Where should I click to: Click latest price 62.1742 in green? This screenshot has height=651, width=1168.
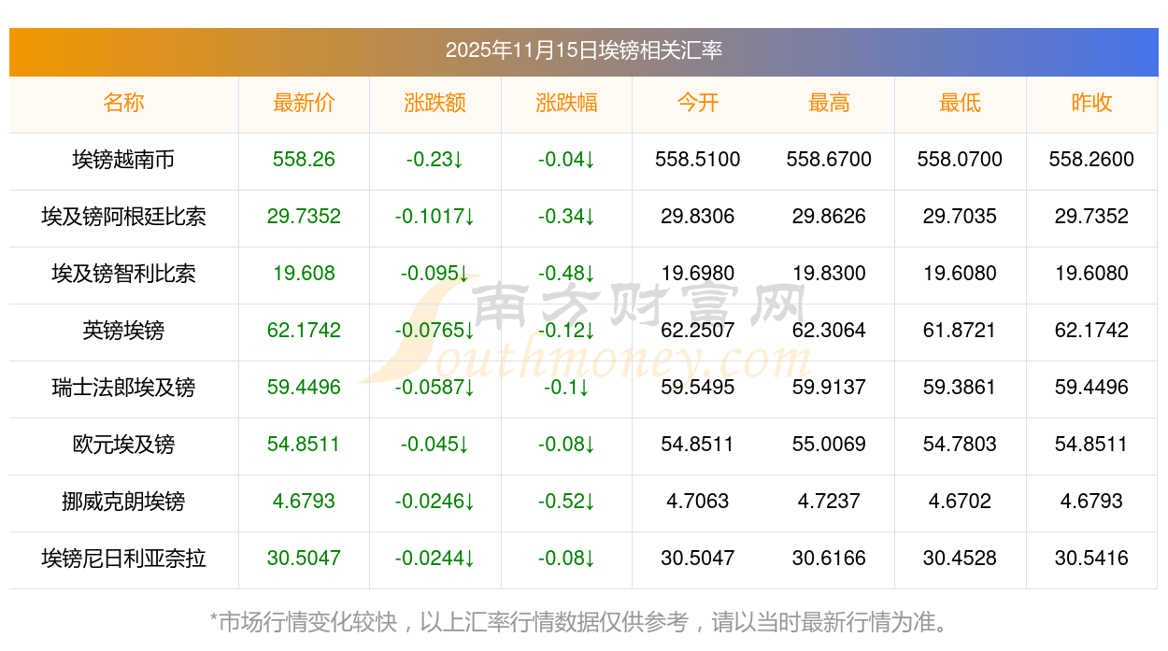click(x=304, y=331)
